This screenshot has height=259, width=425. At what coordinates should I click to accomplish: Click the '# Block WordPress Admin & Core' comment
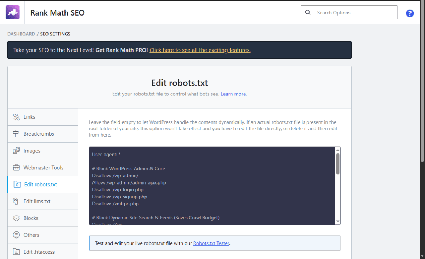129,168
